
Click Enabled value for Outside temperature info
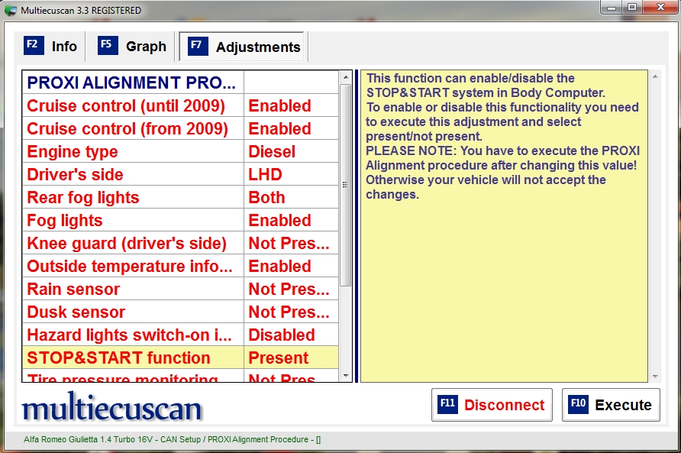[291, 266]
